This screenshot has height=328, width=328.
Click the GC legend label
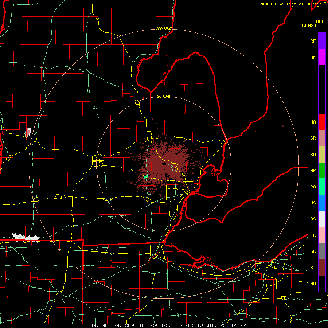point(313,251)
